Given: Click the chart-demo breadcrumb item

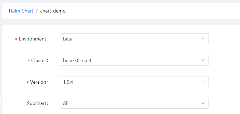Looking at the screenshot, I should [x=53, y=11].
